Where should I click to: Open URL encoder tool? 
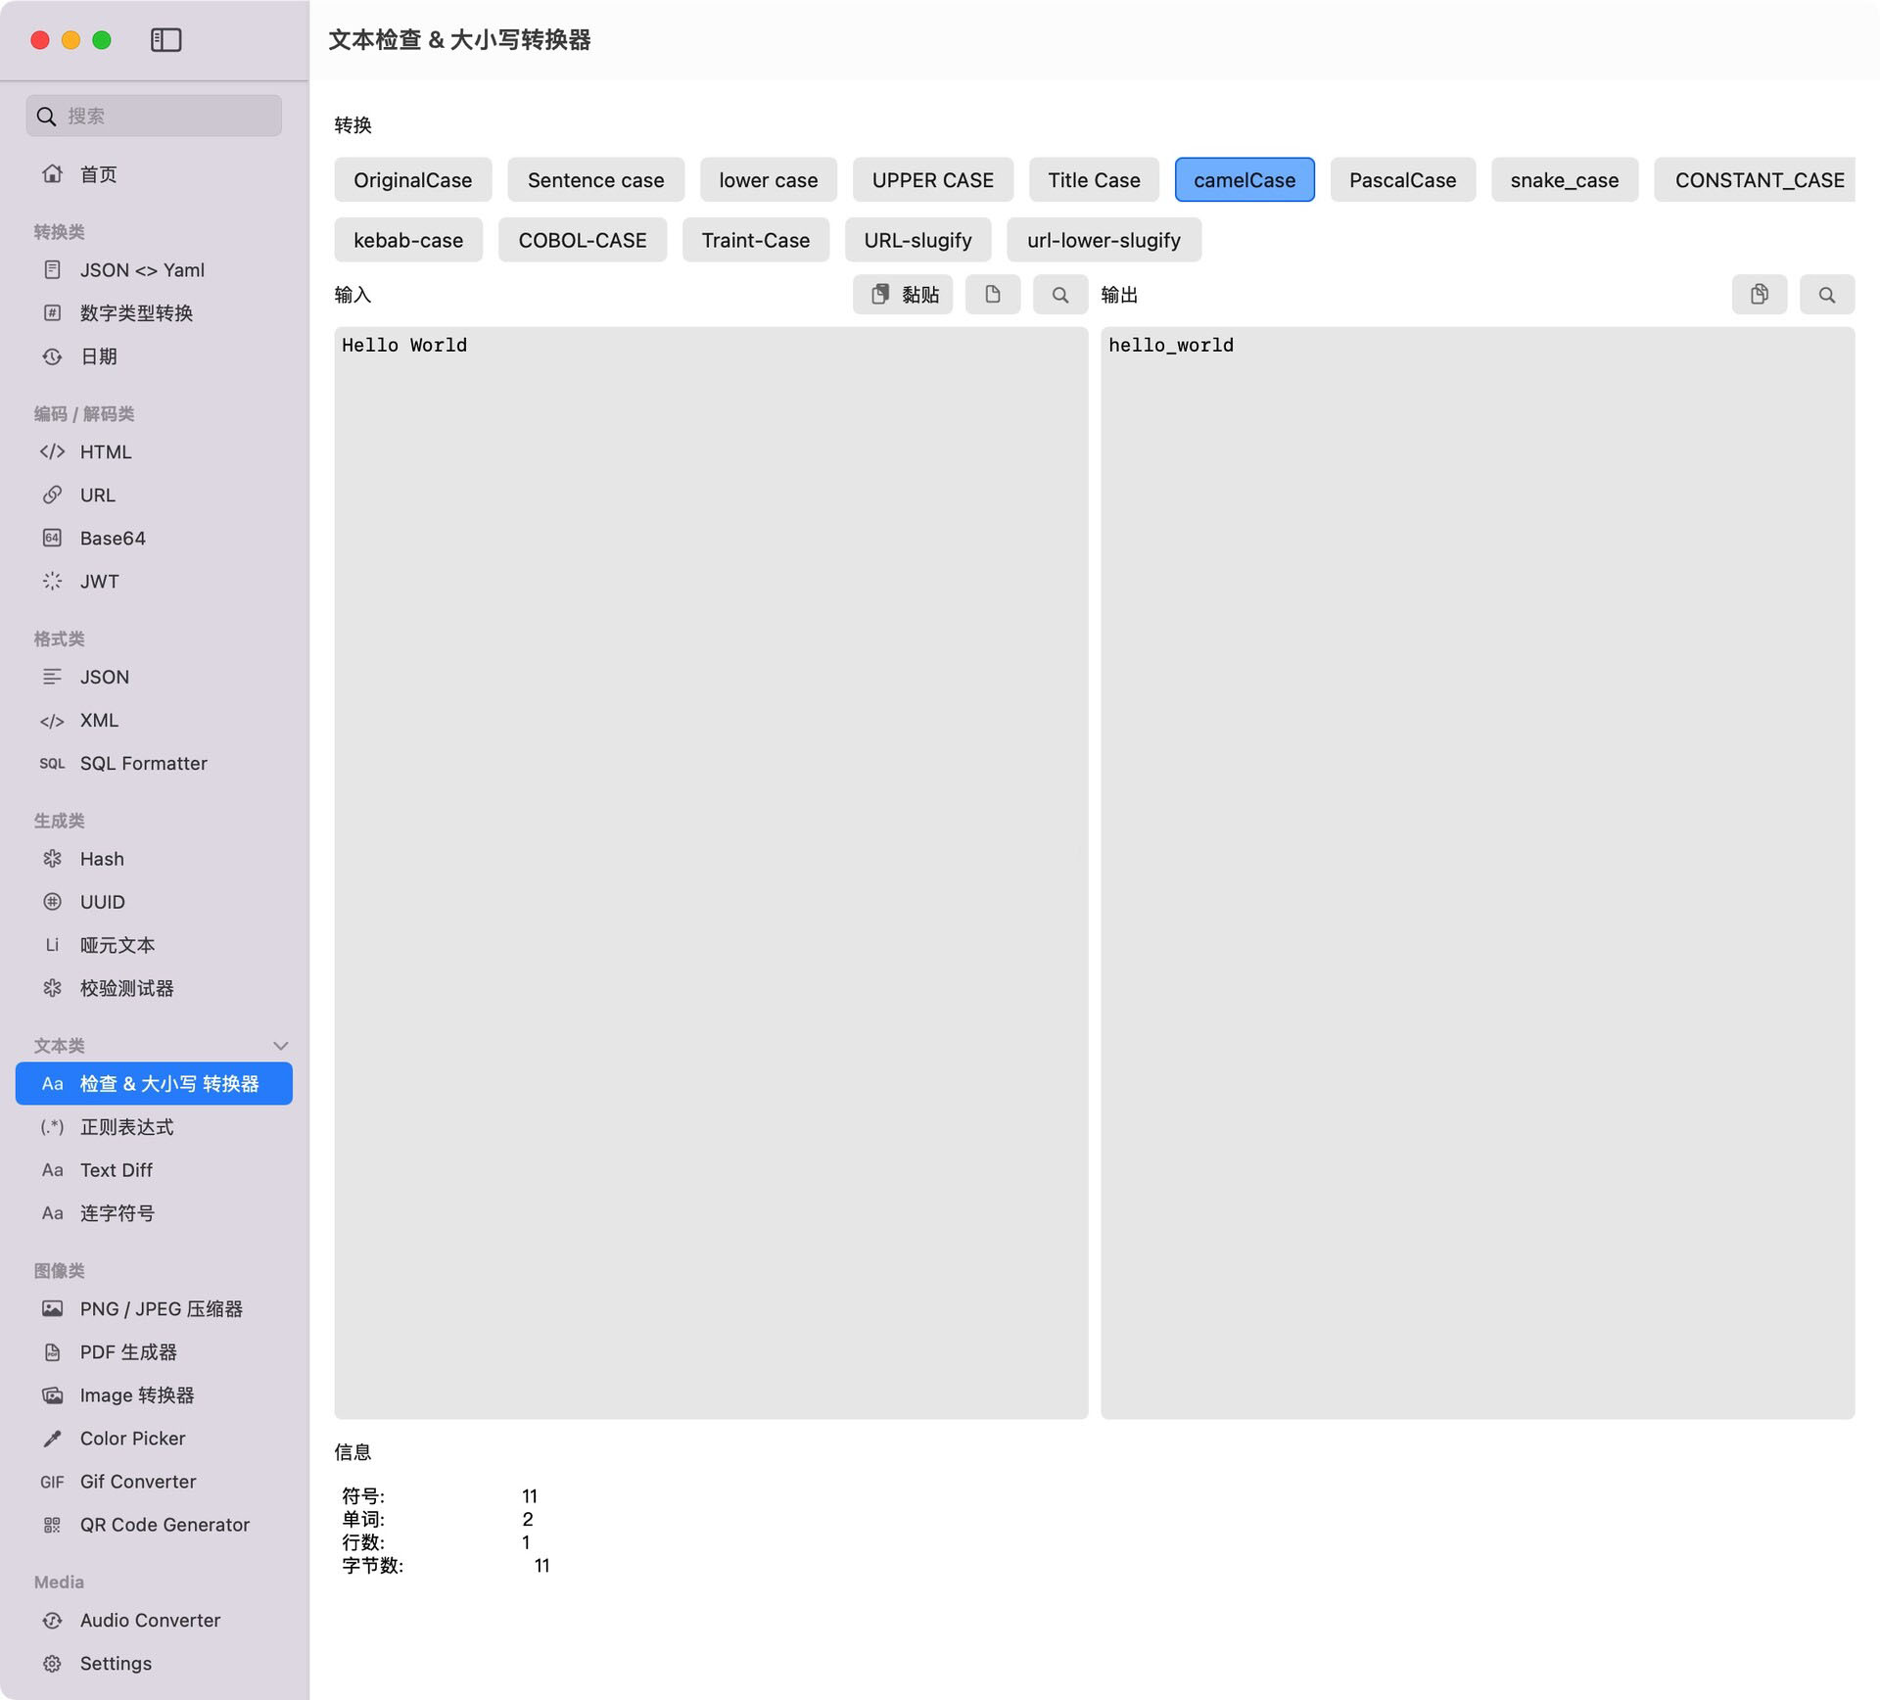tap(154, 496)
